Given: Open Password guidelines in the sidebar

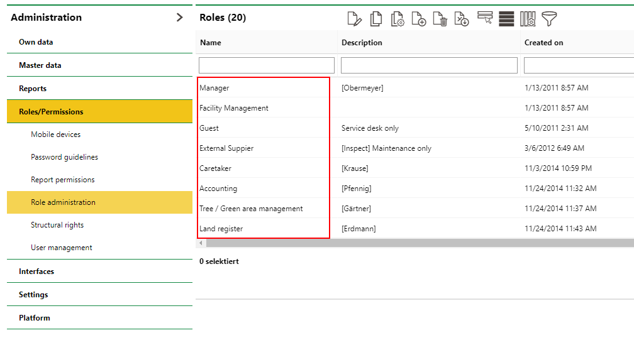Looking at the screenshot, I should [x=64, y=157].
